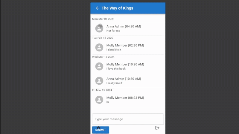The image size is (239, 134).
Task: Click Molly Member's avatar at 08:23 PM
Action: 99,100
